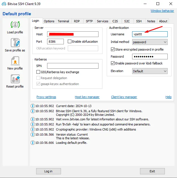The width and height of the screenshot is (177, 178).
Task: Open the Initial method dropdown
Action: 150,42
